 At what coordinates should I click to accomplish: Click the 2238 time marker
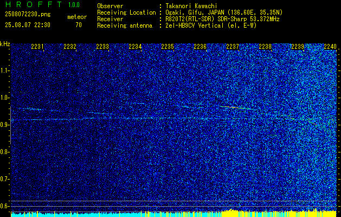point(265,47)
